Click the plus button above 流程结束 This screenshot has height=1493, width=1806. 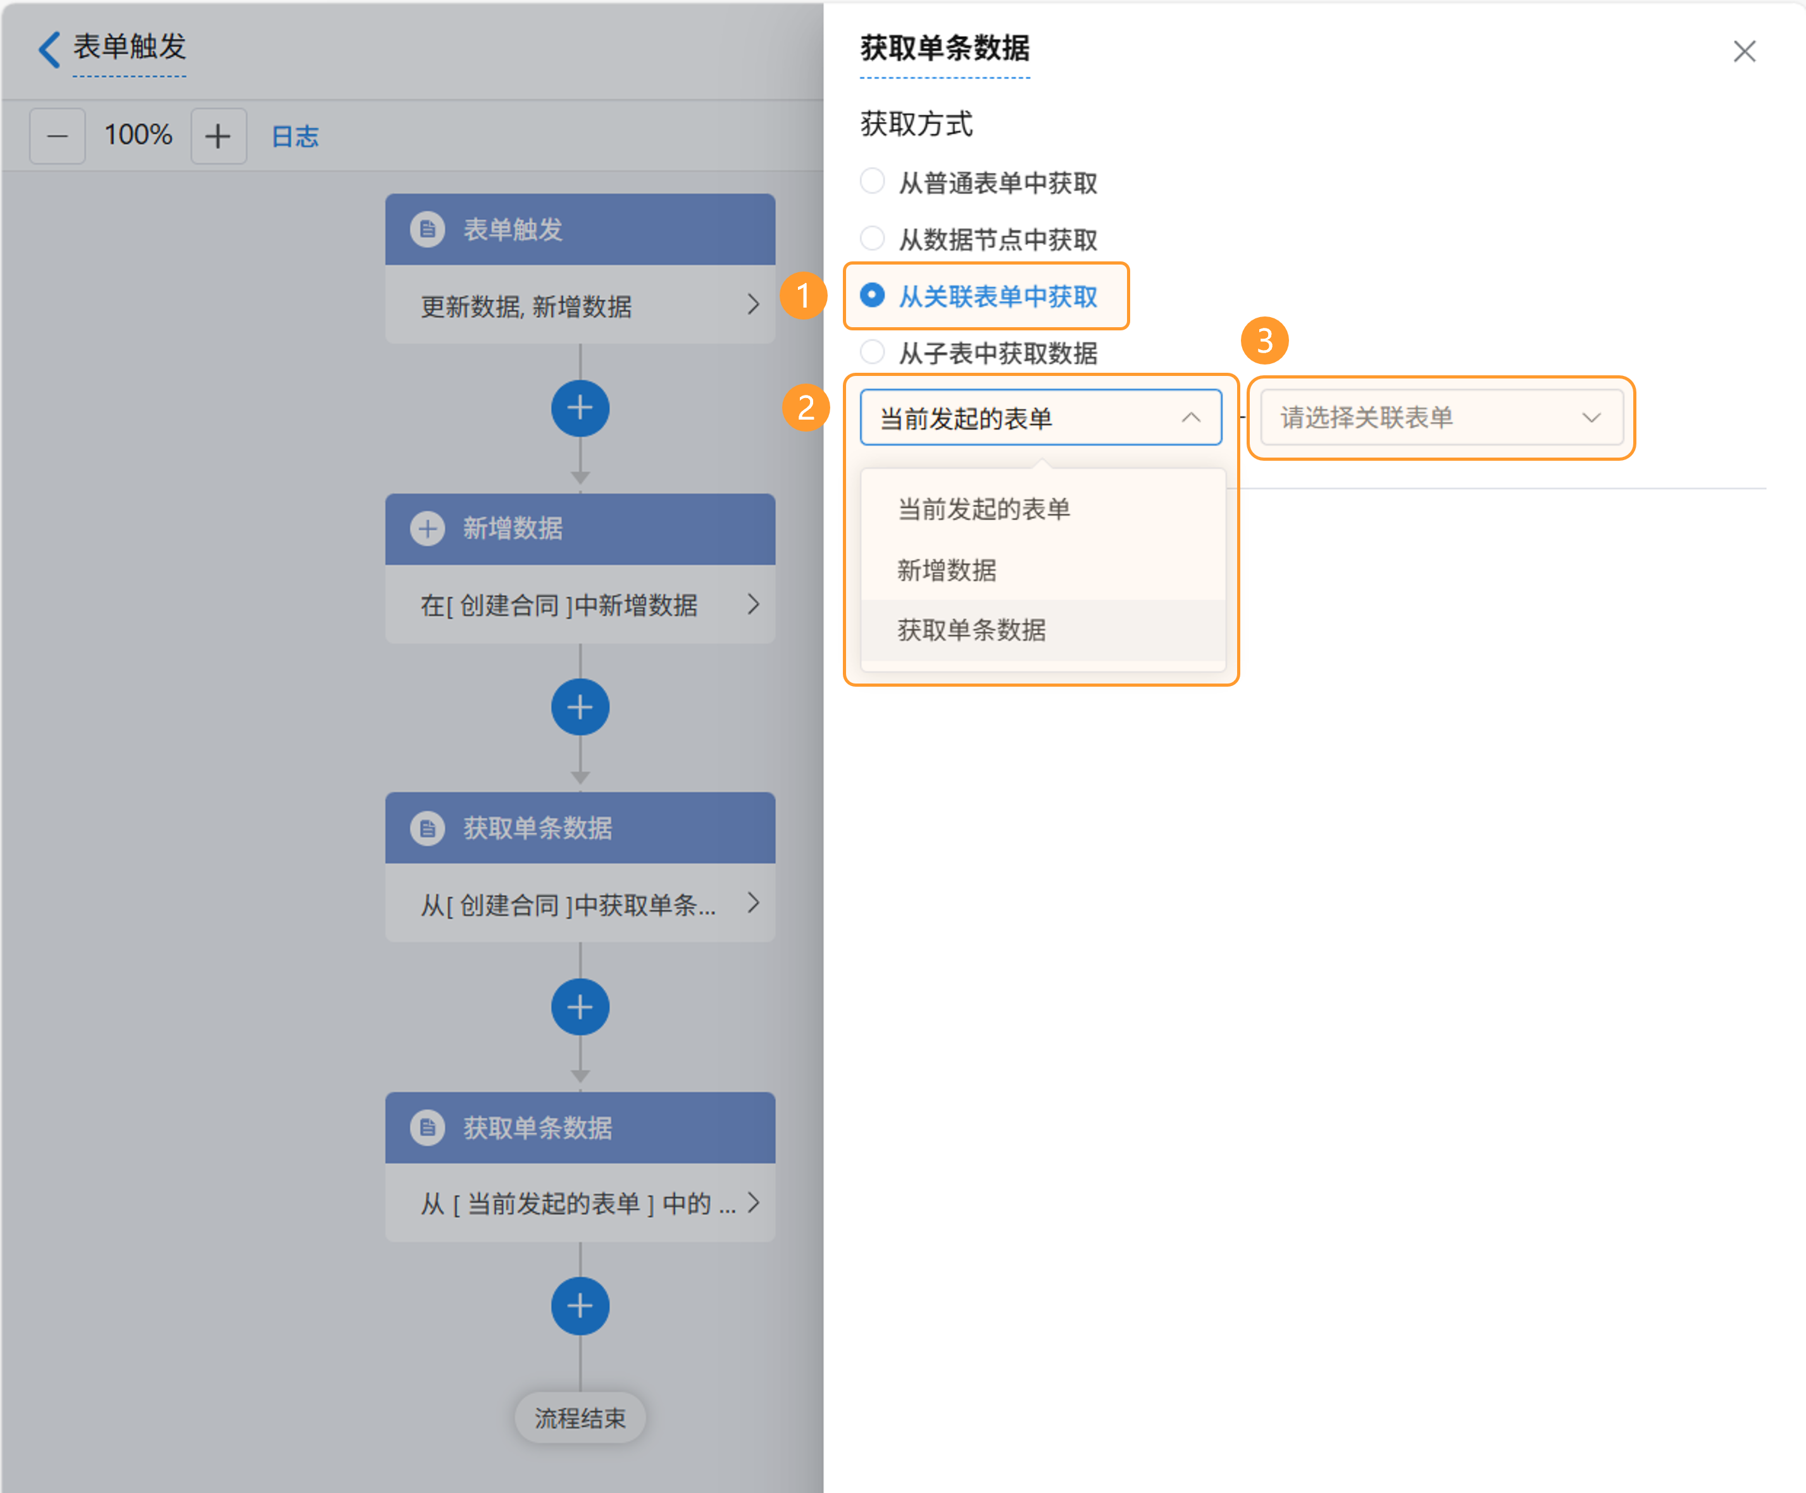580,1306
